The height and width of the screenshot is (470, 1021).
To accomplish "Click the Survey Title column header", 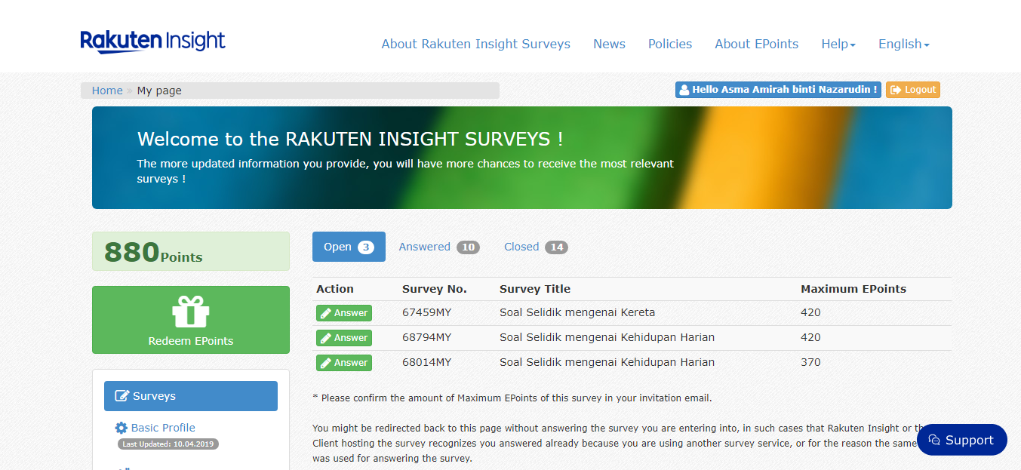I will [535, 289].
